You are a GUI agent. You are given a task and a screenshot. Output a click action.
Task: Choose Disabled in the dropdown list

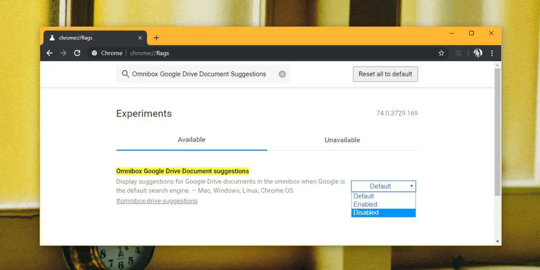click(383, 212)
